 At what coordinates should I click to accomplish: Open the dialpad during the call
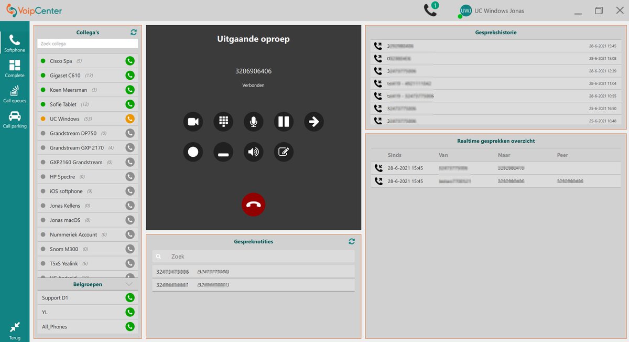[223, 122]
